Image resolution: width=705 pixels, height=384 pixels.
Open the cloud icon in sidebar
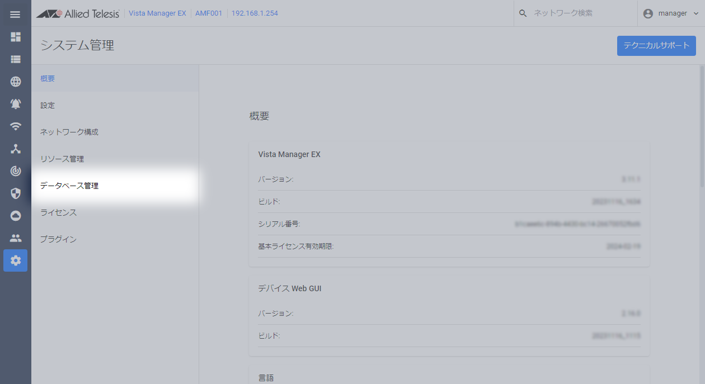16,216
